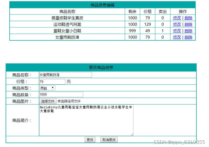Screen dimensions: 209x147
Task: Click the 操作 column header
Action: [183, 12]
